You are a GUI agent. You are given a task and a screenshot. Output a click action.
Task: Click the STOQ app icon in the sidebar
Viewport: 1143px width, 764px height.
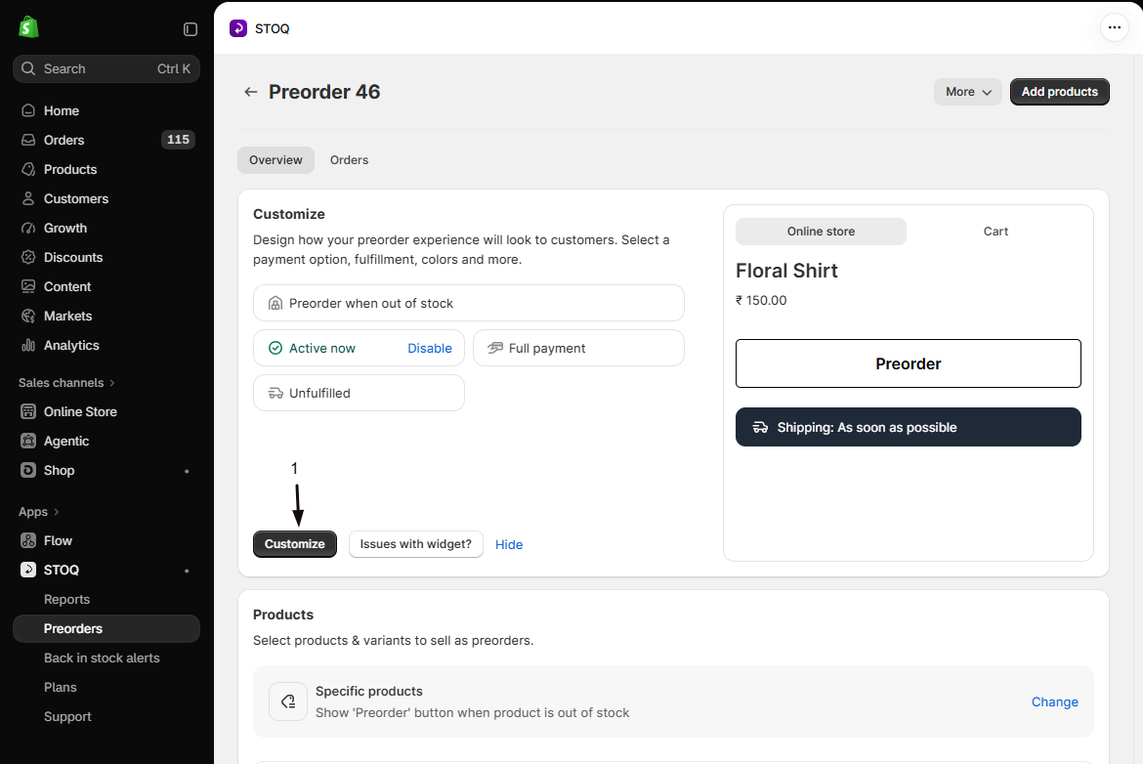28,571
